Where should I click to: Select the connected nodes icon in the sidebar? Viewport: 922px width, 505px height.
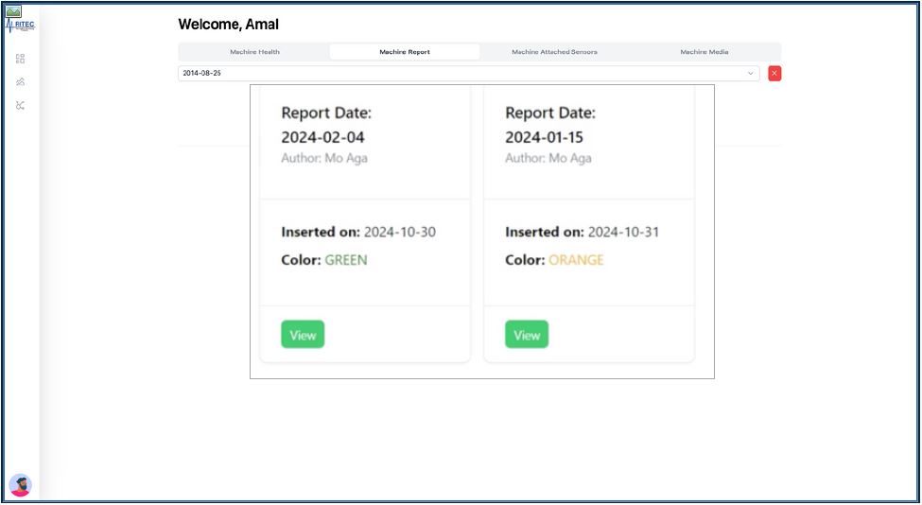point(21,105)
